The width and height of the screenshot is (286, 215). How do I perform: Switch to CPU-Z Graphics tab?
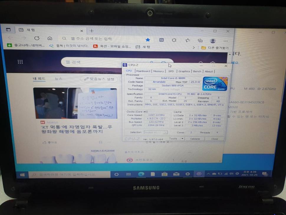184,71
